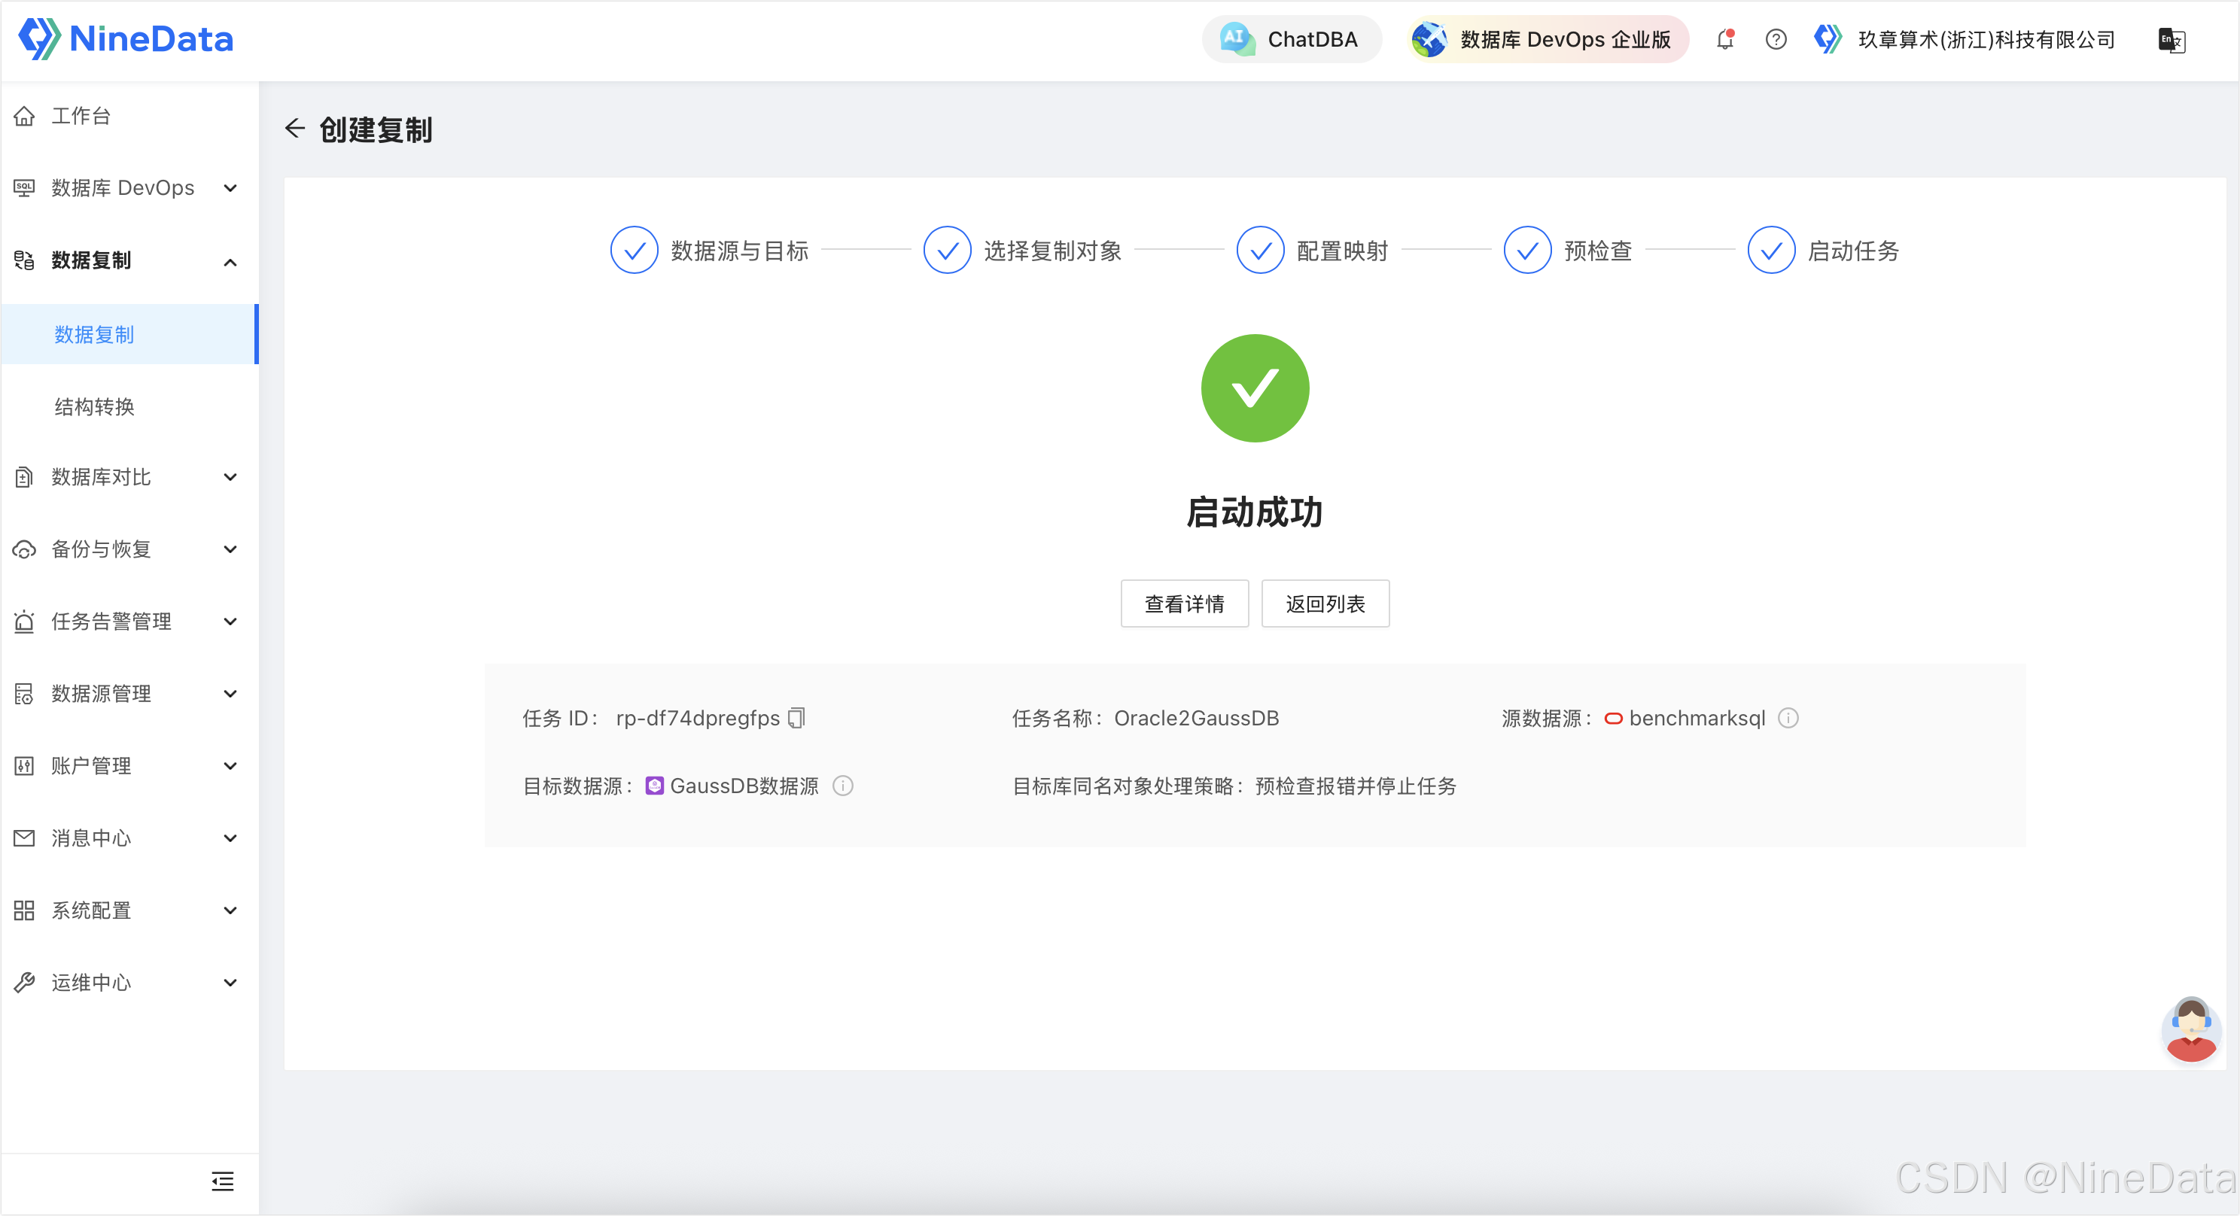Click the 返回列表 button
2240x1216 pixels.
(1325, 603)
